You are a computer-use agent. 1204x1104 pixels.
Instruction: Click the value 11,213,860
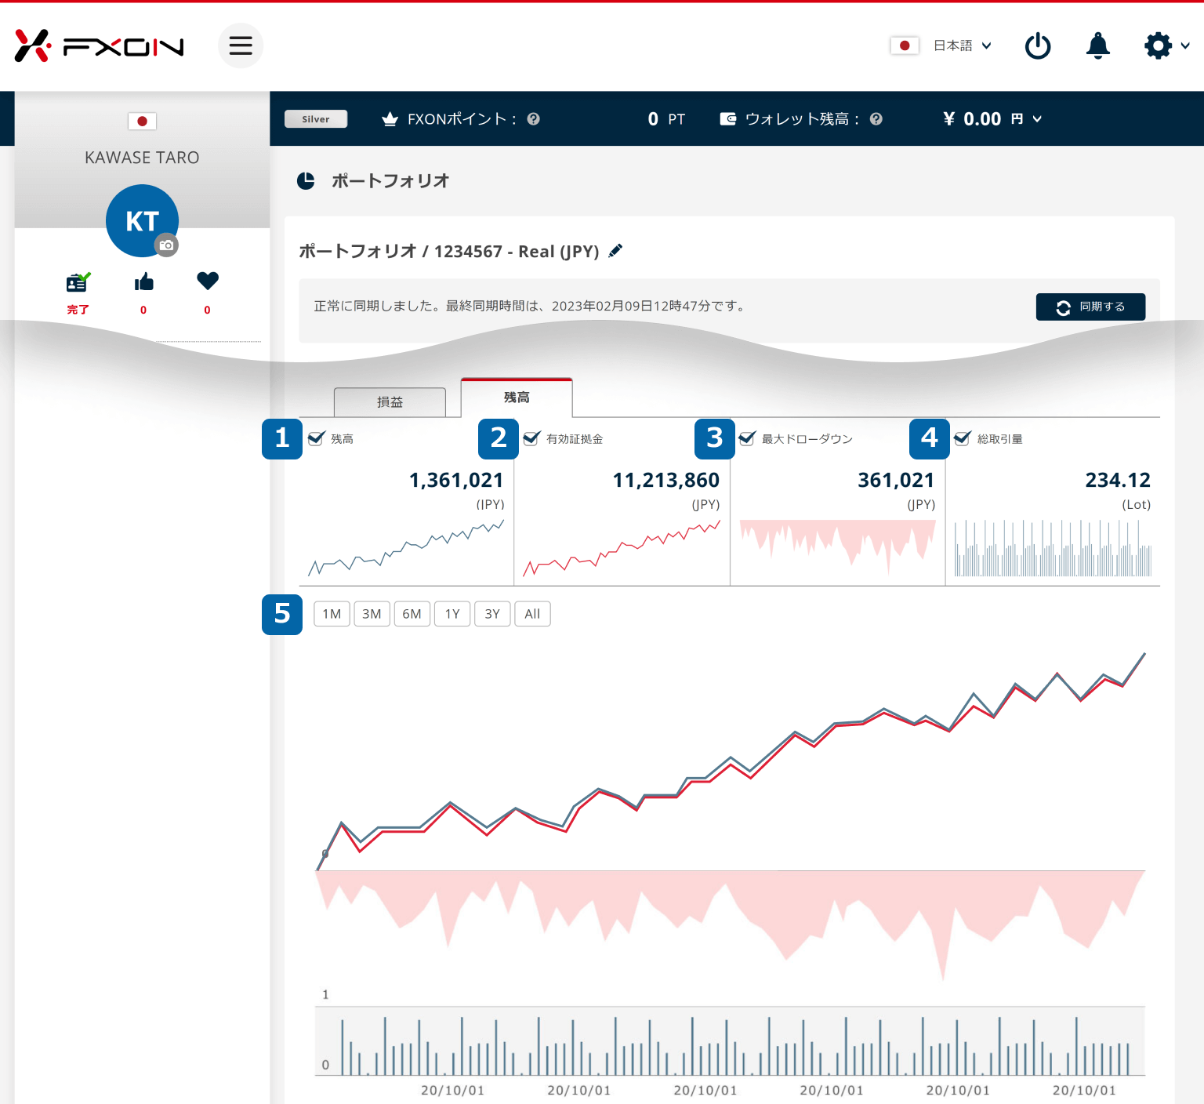[x=665, y=480]
